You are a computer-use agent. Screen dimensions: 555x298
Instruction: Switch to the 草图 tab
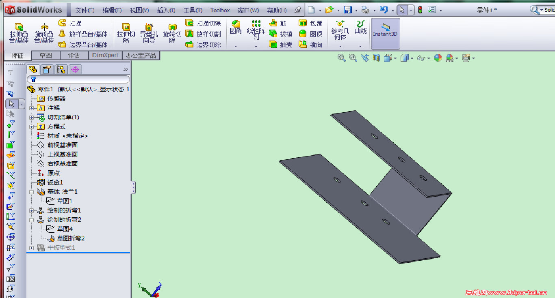[x=46, y=56]
